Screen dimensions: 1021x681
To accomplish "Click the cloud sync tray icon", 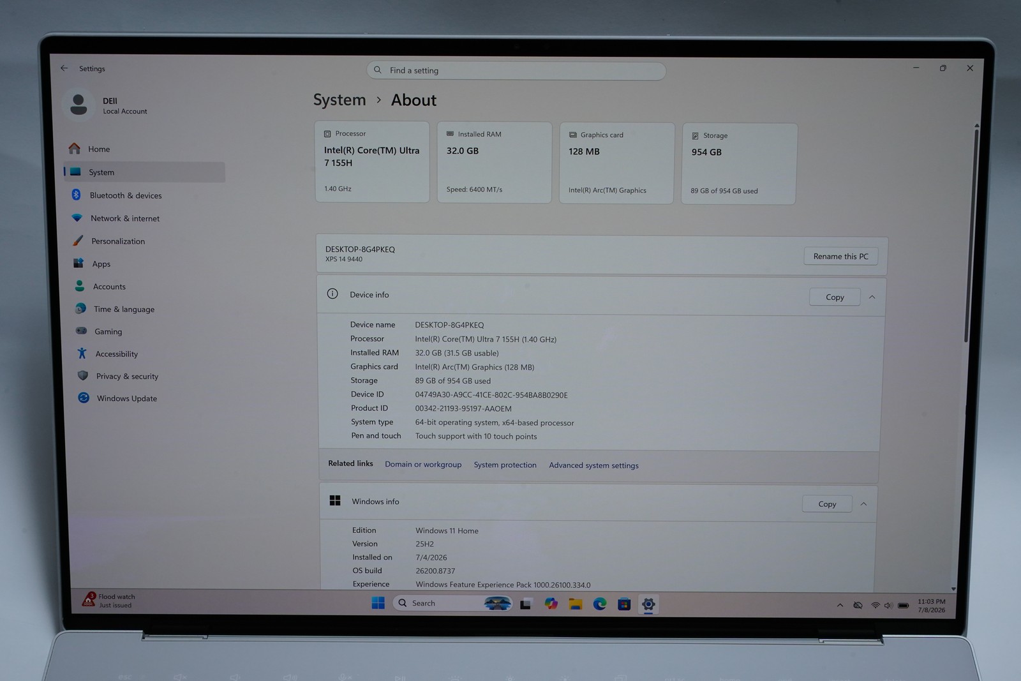I will coord(858,605).
